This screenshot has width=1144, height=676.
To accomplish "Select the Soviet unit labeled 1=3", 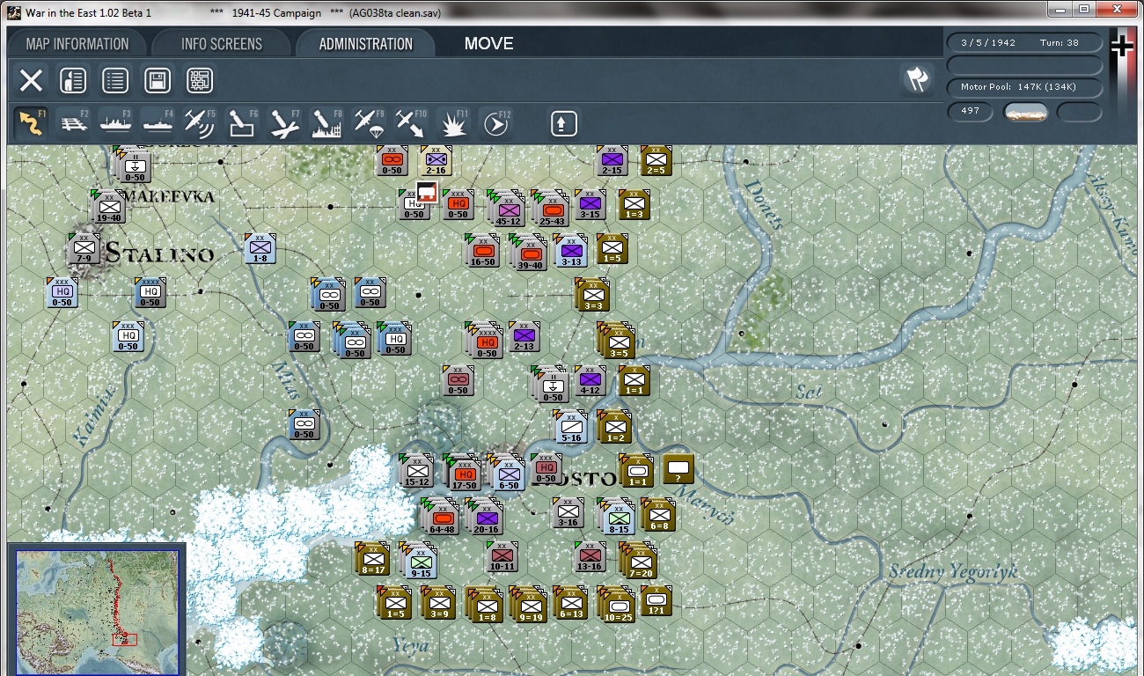I will click(x=634, y=204).
